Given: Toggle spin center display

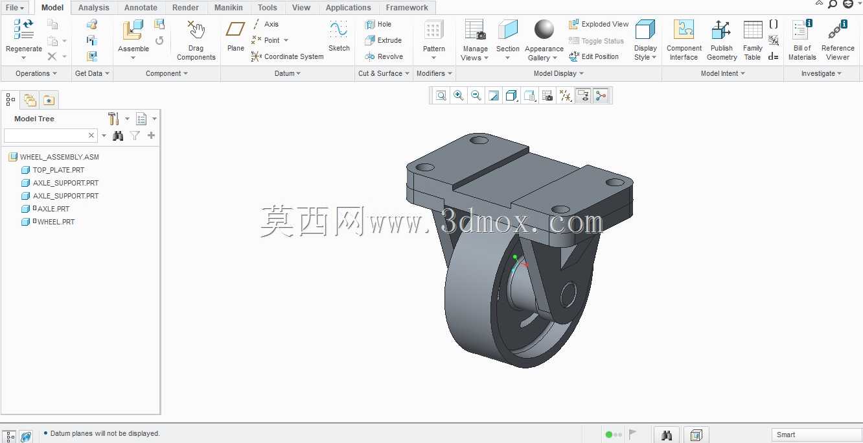Looking at the screenshot, I should click(x=601, y=96).
